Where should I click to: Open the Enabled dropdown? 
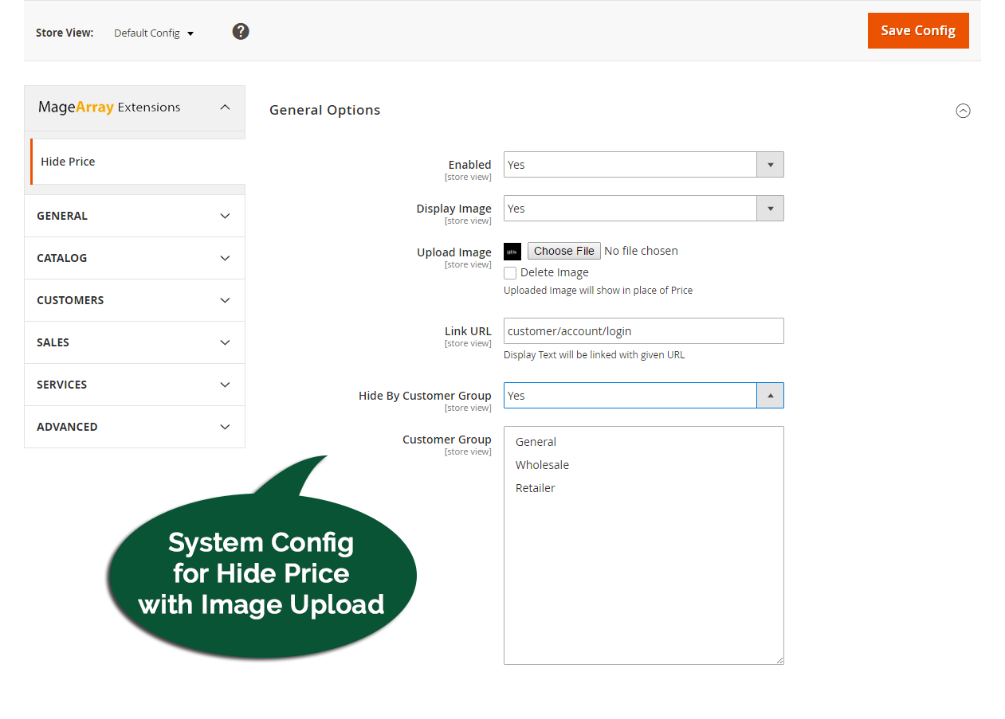769,164
